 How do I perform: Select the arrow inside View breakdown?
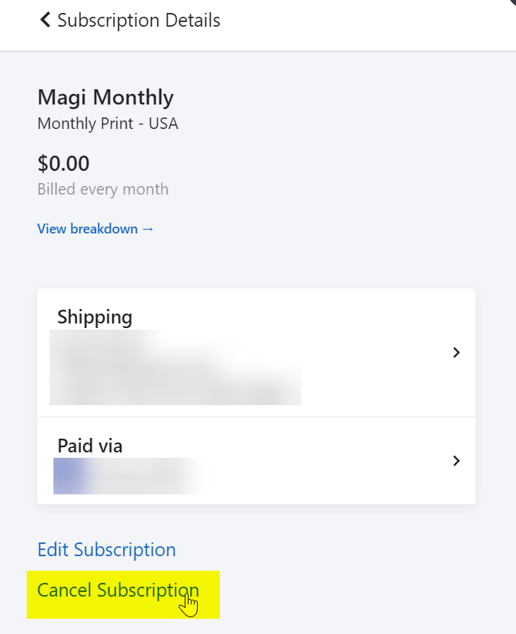[x=146, y=228]
